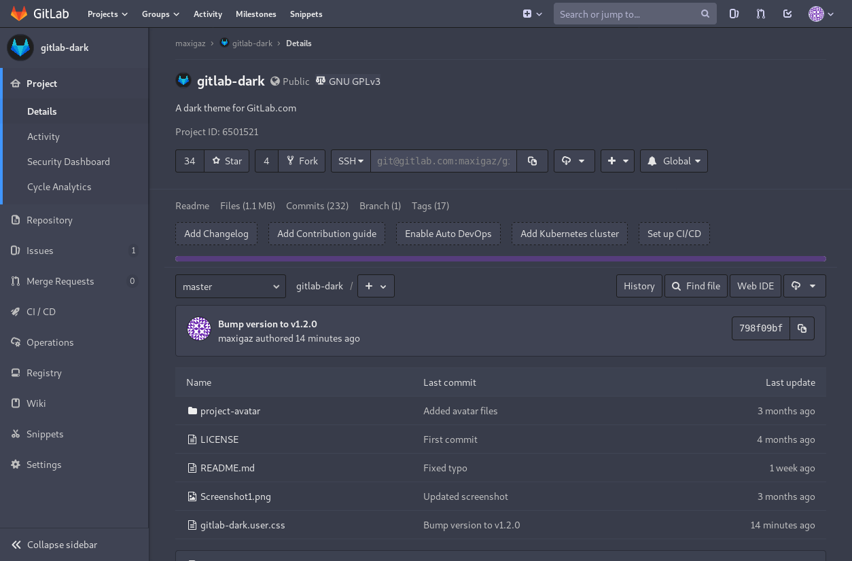
Task: Open the user avatar menu
Action: click(821, 14)
